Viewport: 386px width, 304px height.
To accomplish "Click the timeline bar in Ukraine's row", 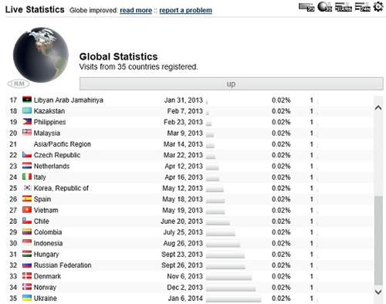I will click(233, 299).
